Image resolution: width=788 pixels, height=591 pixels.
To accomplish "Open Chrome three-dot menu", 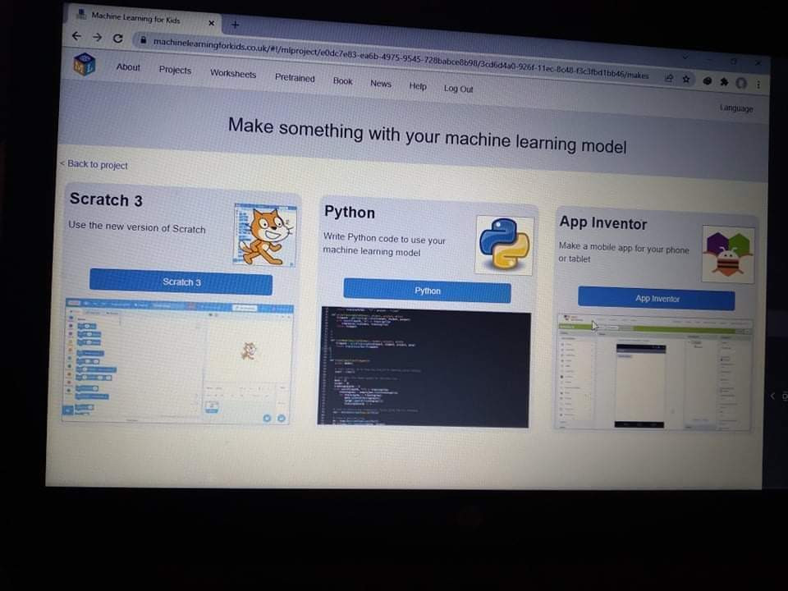I will [x=758, y=85].
